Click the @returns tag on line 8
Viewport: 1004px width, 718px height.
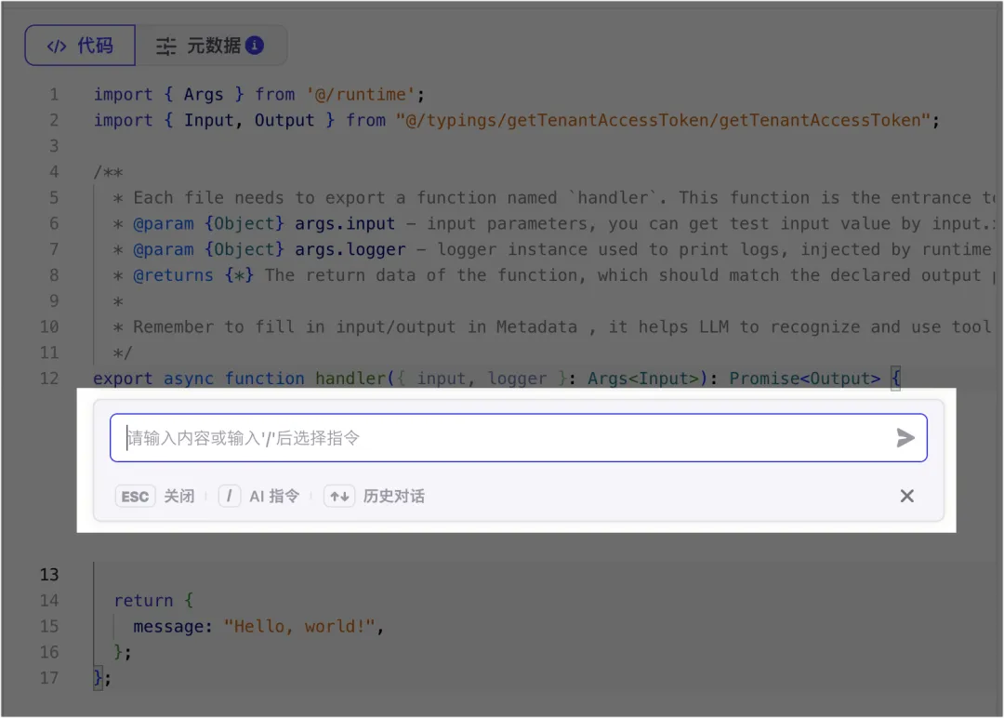click(x=173, y=275)
